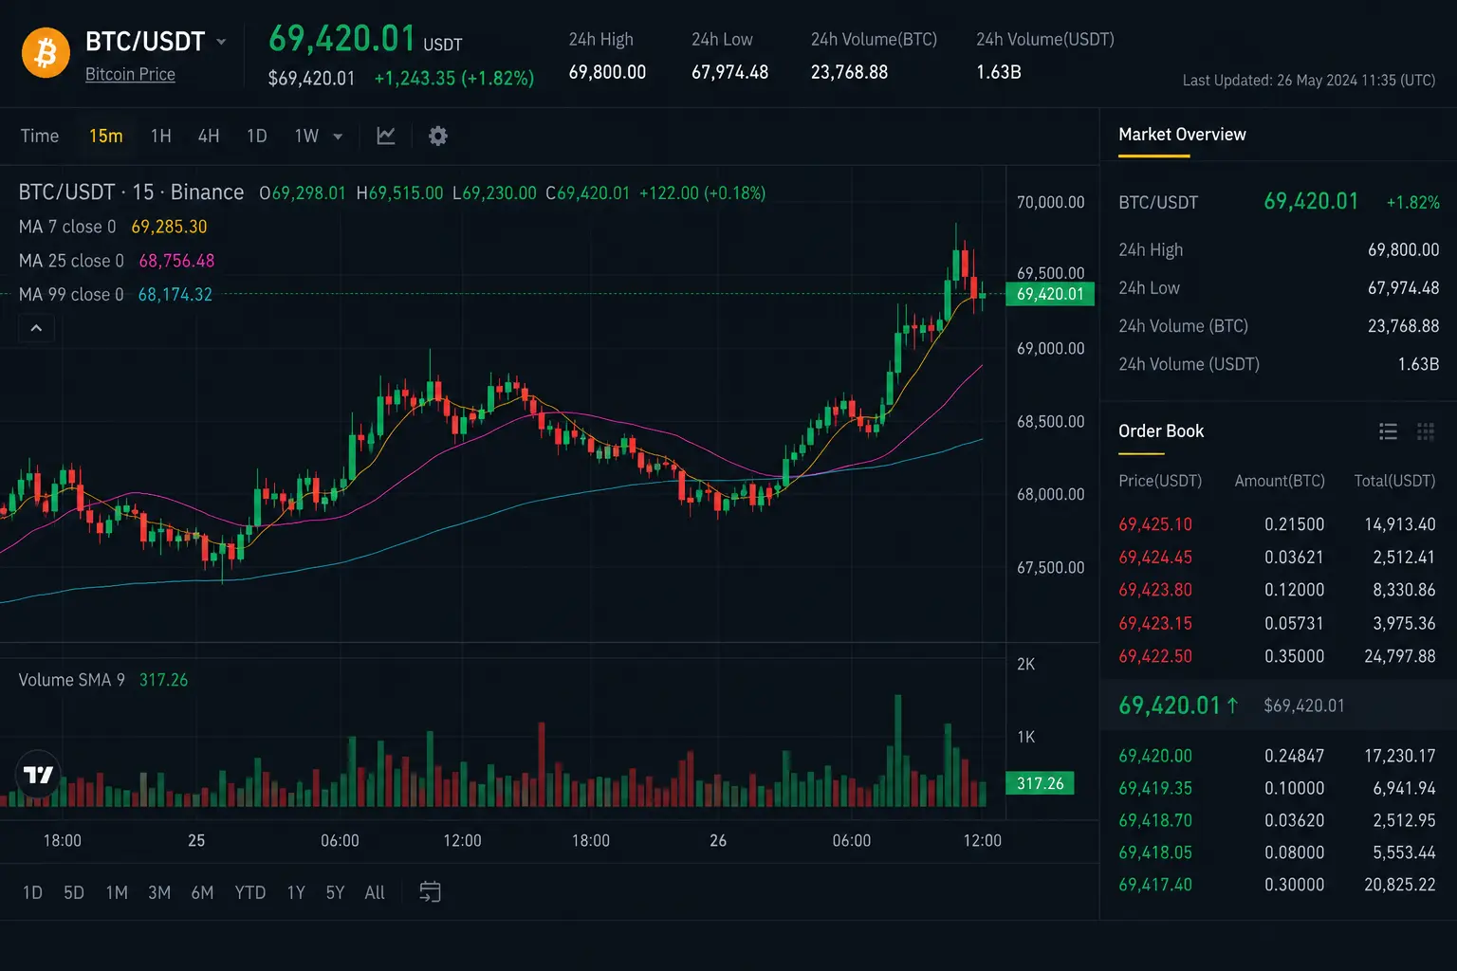
Task: Click the Price(USDT) column header
Action: (x=1160, y=481)
